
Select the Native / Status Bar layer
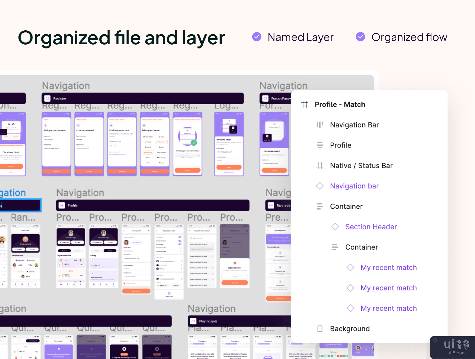click(361, 166)
